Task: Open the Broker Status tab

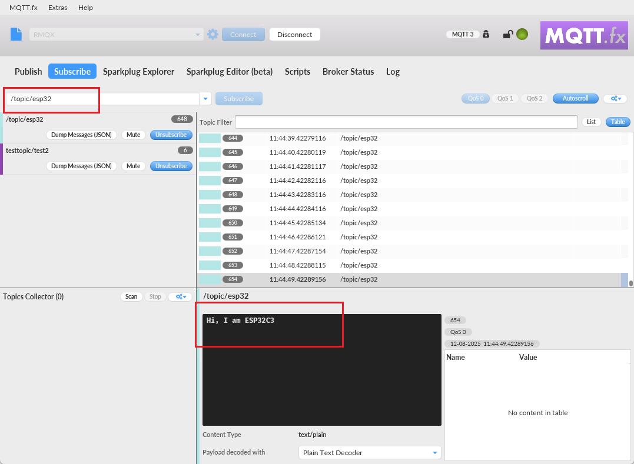Action: [348, 72]
